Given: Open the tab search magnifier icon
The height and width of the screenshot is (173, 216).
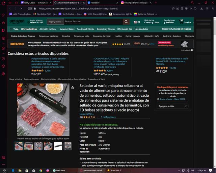Looking at the screenshot, I should coord(192,2).
